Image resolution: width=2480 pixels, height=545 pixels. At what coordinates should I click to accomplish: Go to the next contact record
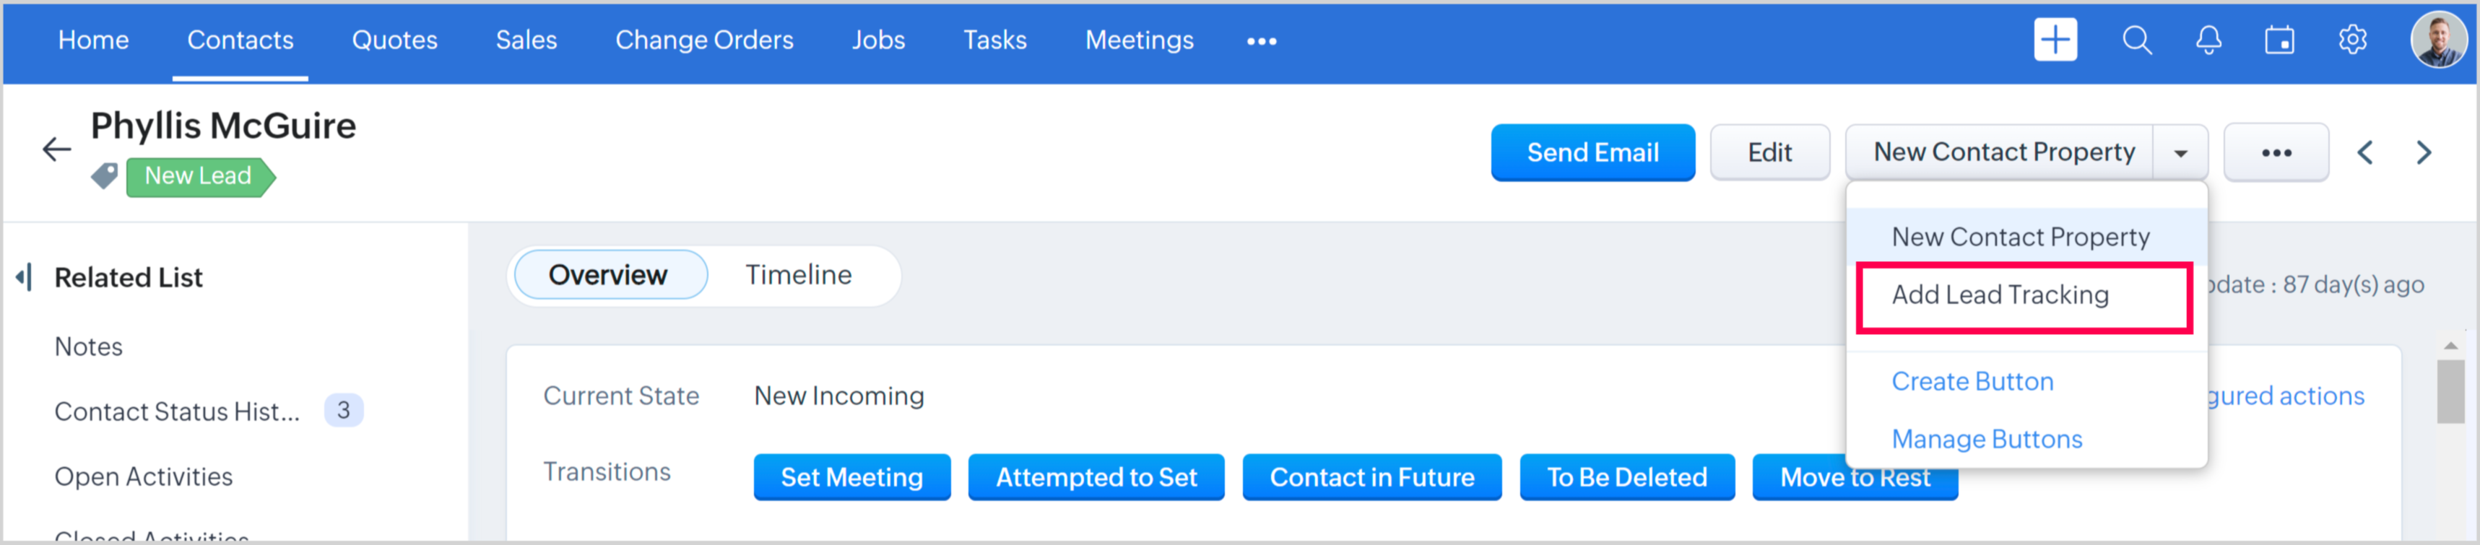click(2423, 153)
